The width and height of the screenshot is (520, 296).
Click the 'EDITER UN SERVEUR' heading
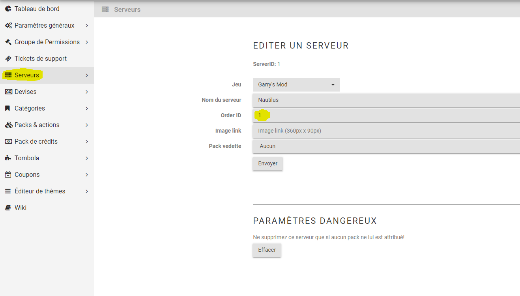click(301, 46)
